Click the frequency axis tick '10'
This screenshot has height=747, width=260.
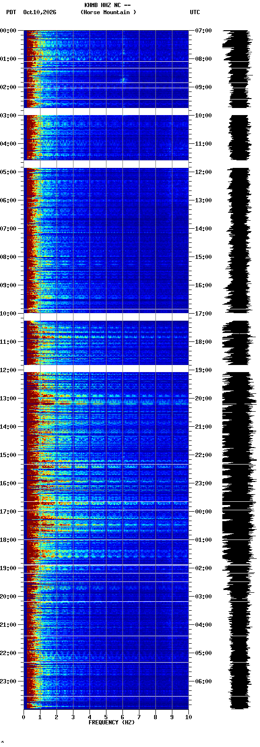click(x=188, y=717)
